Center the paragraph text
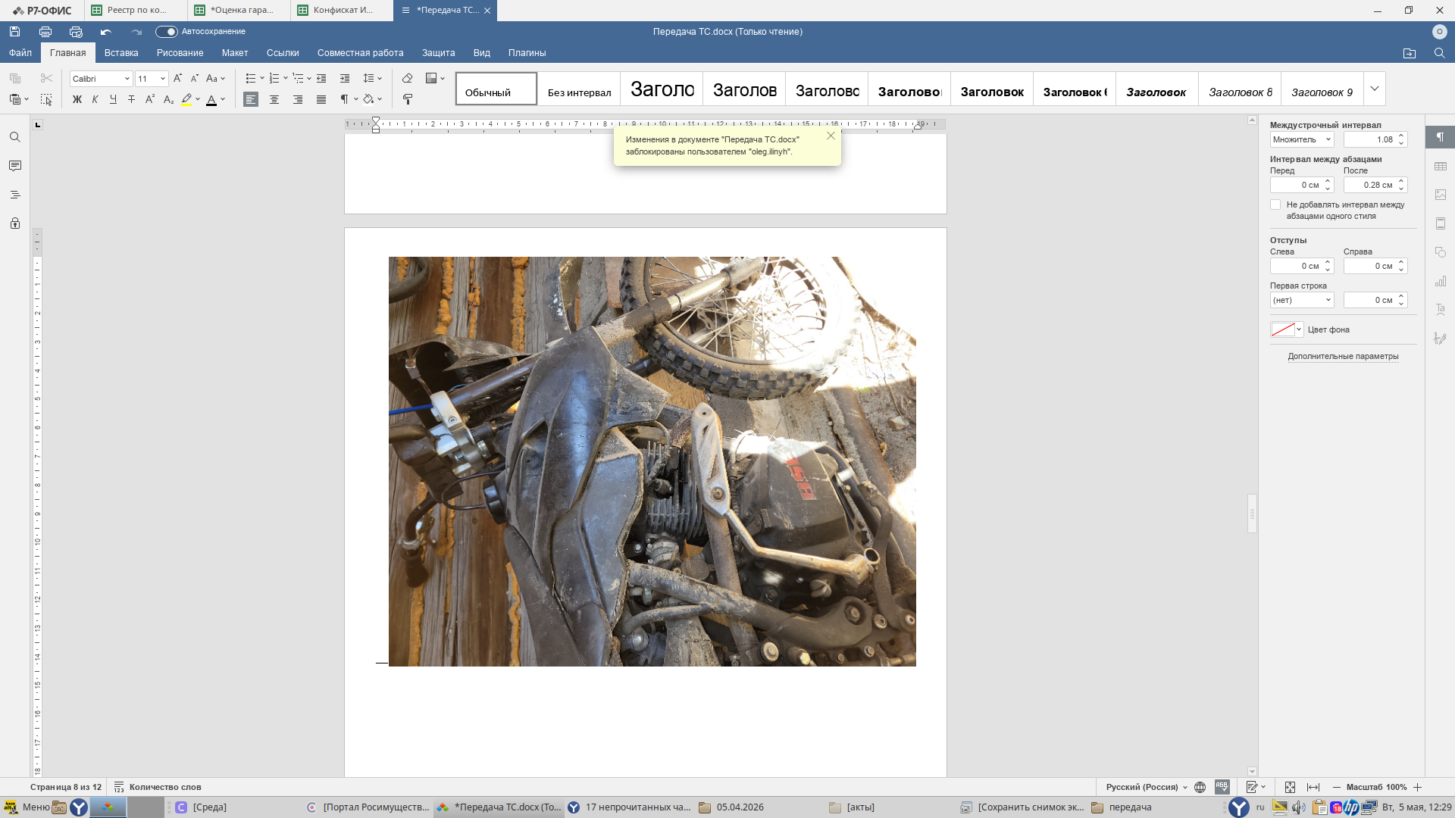1455x818 pixels. point(274,99)
